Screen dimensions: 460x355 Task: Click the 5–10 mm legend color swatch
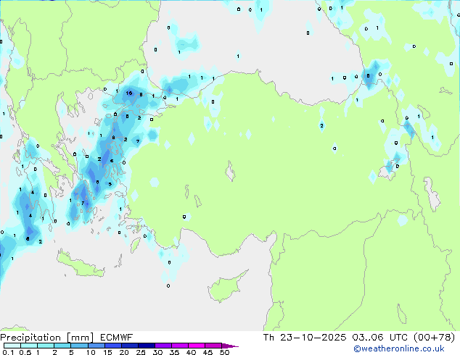click(x=80, y=346)
